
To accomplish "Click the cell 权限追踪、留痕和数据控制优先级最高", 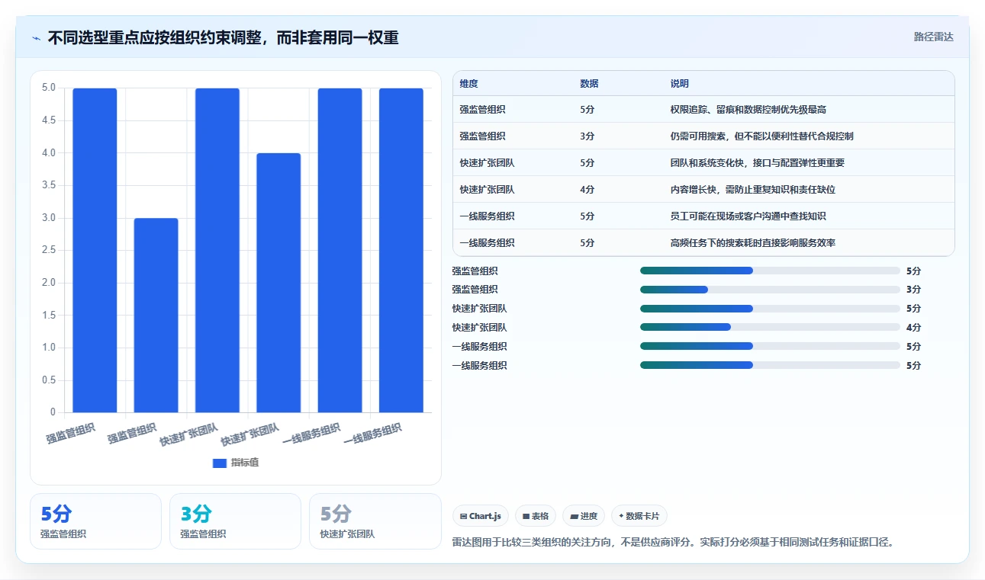I will [748, 110].
